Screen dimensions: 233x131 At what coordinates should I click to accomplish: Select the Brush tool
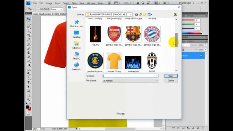point(28,48)
